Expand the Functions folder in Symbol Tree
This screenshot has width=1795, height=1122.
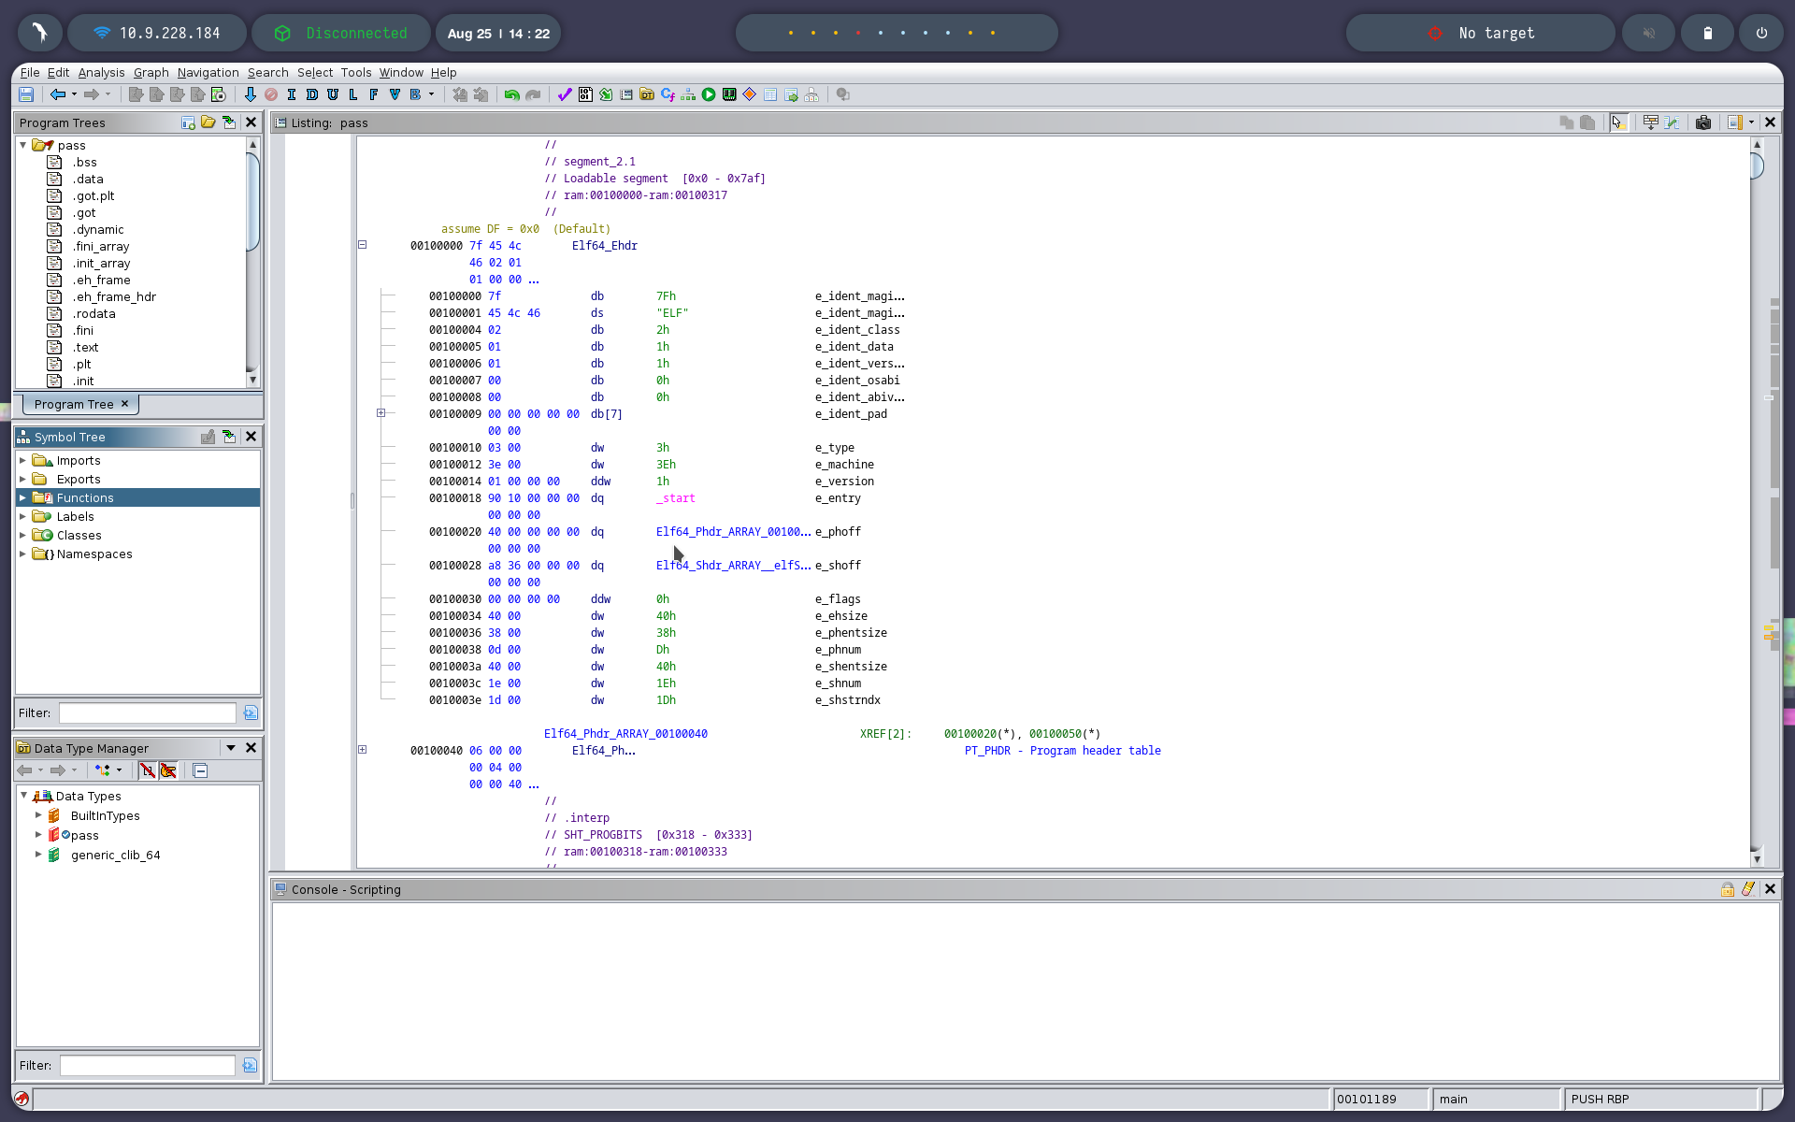[x=22, y=497]
